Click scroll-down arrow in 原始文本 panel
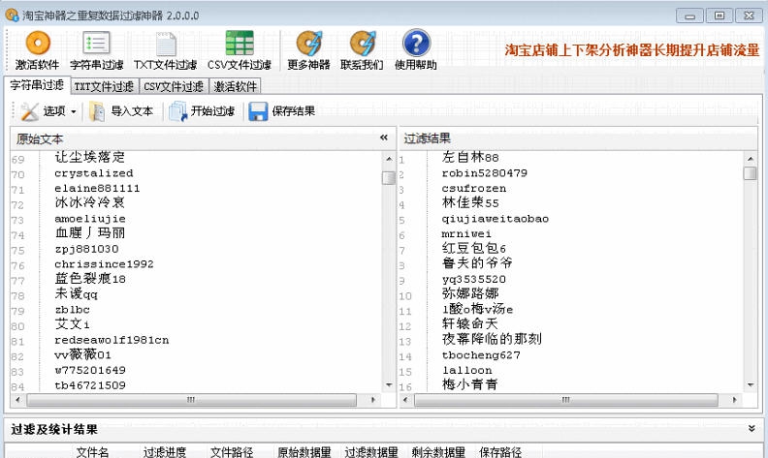 tap(389, 385)
